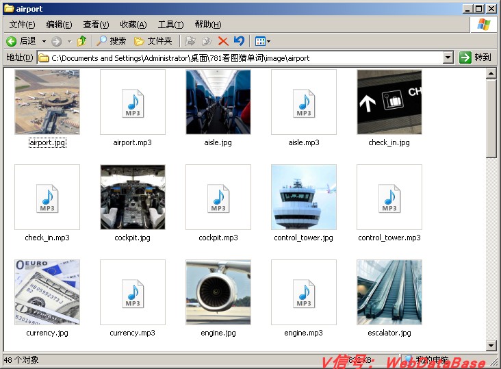The width and height of the screenshot is (501, 369).
Task: Click the airport.jpg file name label
Action: pos(47,142)
